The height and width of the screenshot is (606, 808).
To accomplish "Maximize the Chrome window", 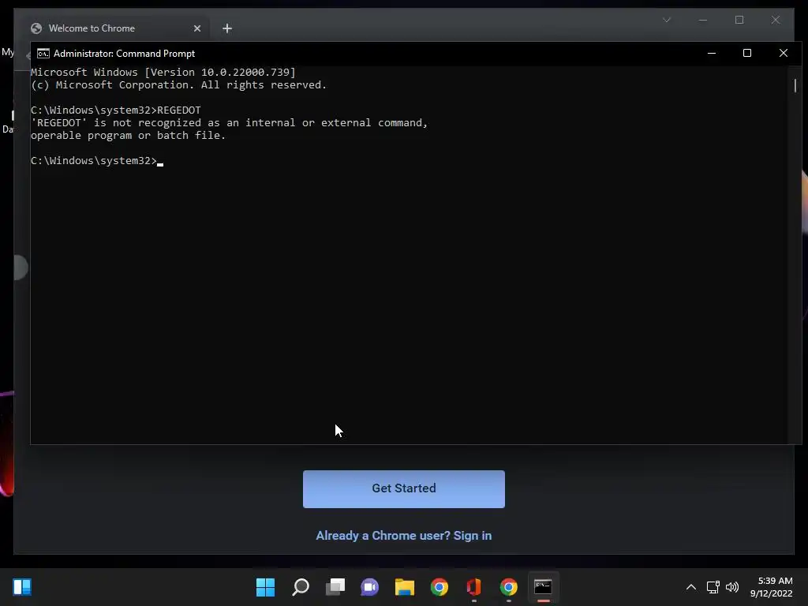I will pos(739,20).
